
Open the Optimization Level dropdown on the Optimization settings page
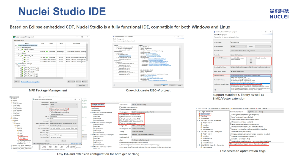click(x=265, y=112)
